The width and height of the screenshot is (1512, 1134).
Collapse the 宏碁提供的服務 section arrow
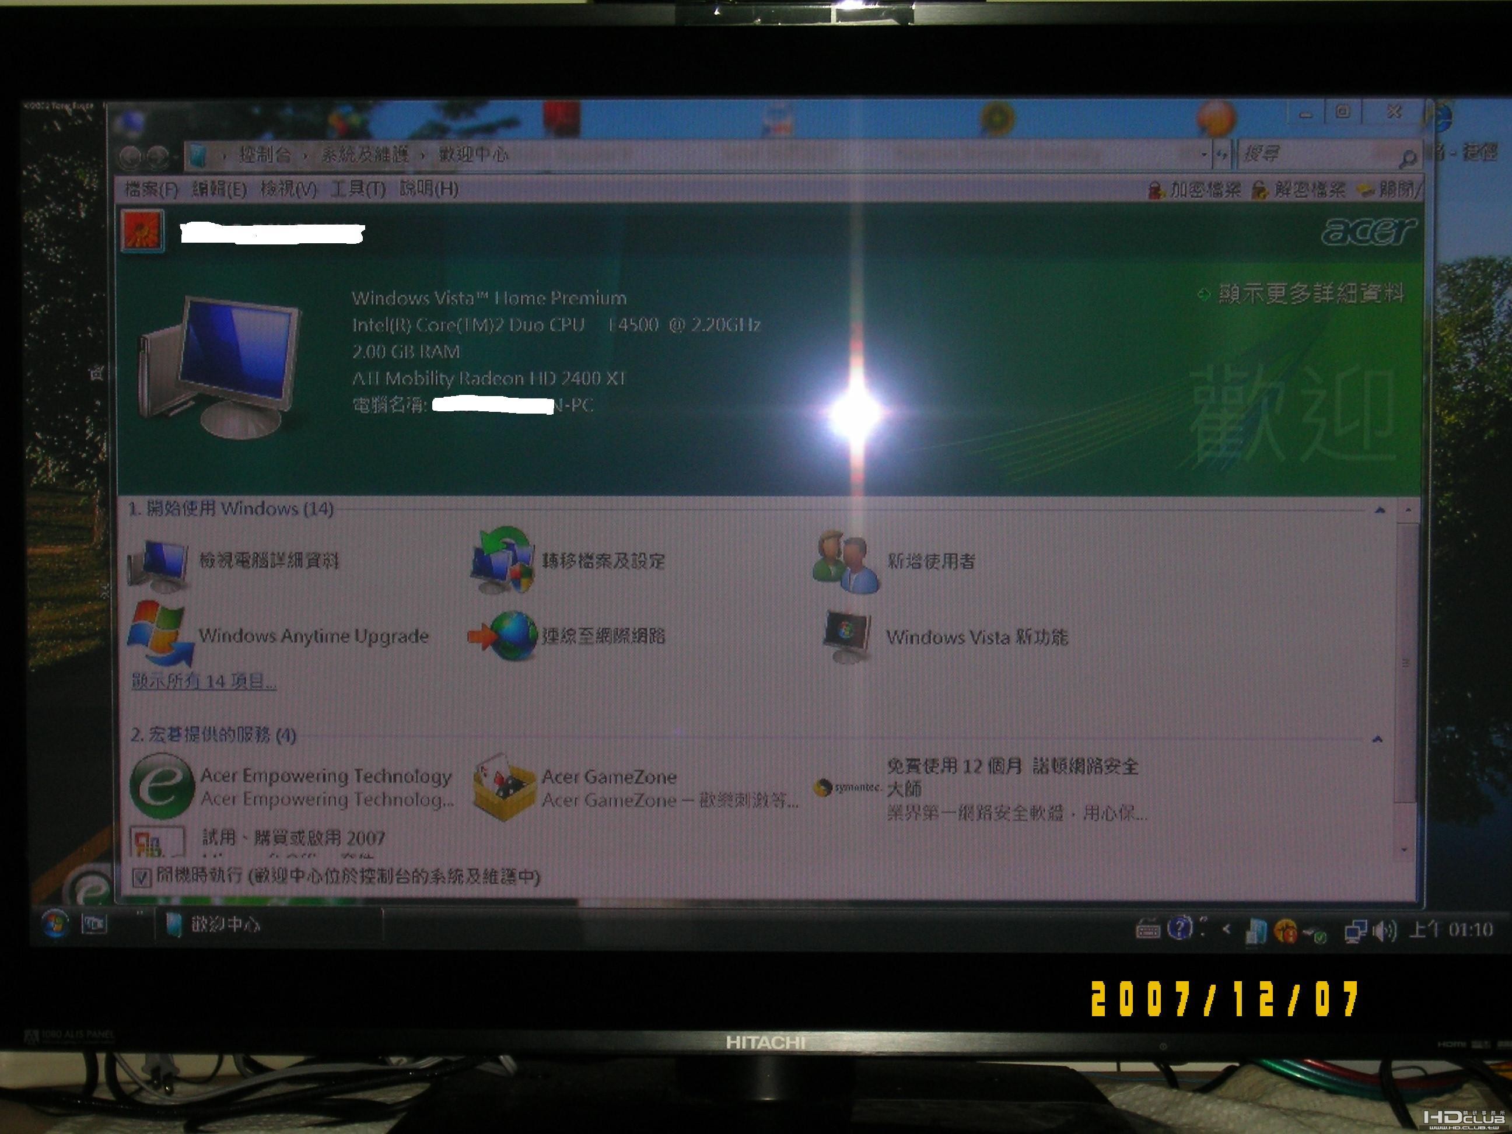point(1378,740)
